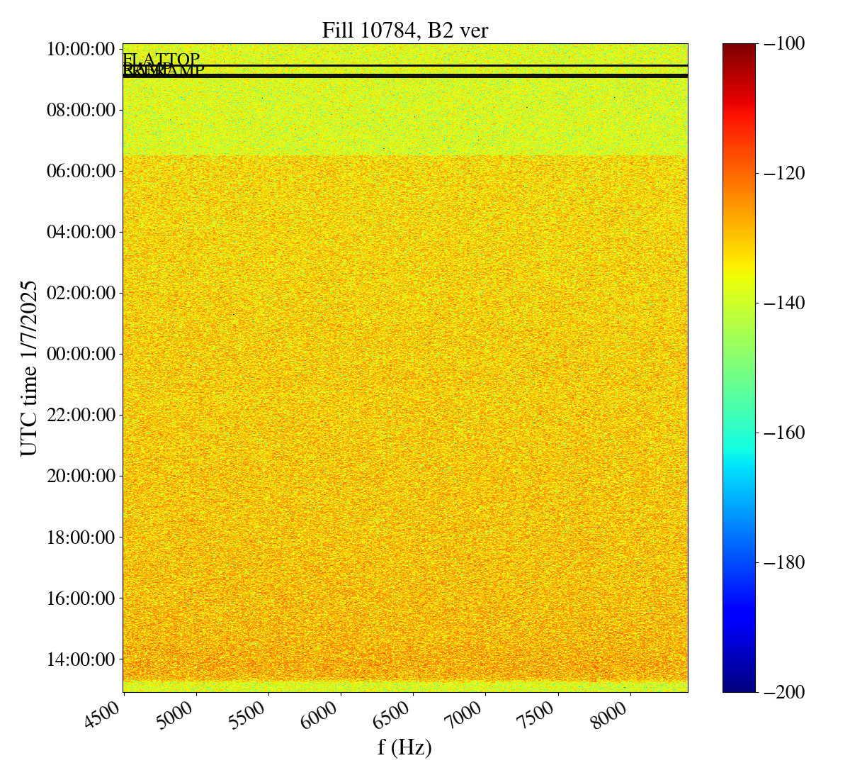Pick the dark red top of colorbar

739,48
